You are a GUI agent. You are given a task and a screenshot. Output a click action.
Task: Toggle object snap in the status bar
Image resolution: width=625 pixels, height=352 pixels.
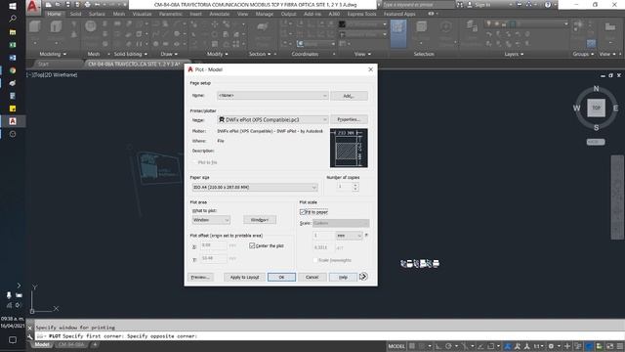coord(491,346)
